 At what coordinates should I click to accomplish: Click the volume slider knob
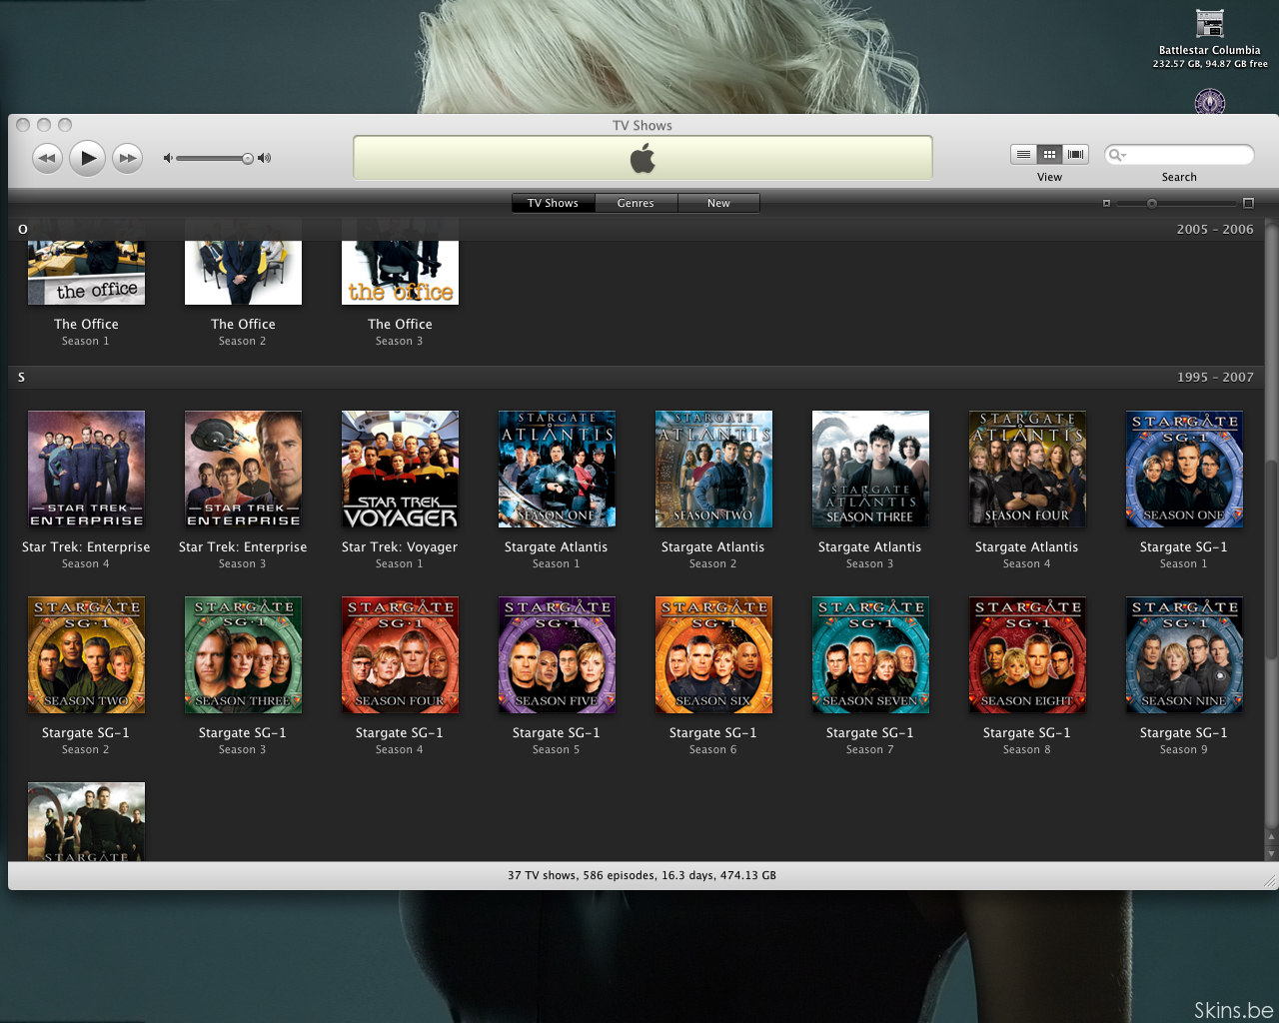[247, 158]
